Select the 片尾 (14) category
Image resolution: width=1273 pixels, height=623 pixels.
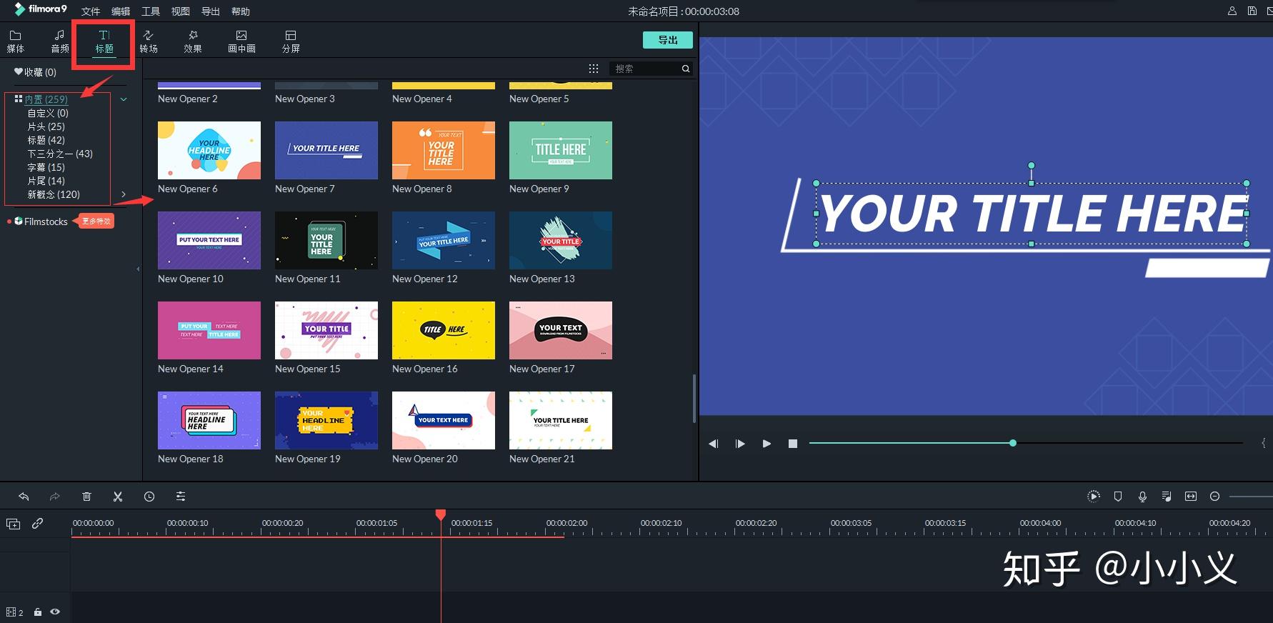pyautogui.click(x=46, y=181)
